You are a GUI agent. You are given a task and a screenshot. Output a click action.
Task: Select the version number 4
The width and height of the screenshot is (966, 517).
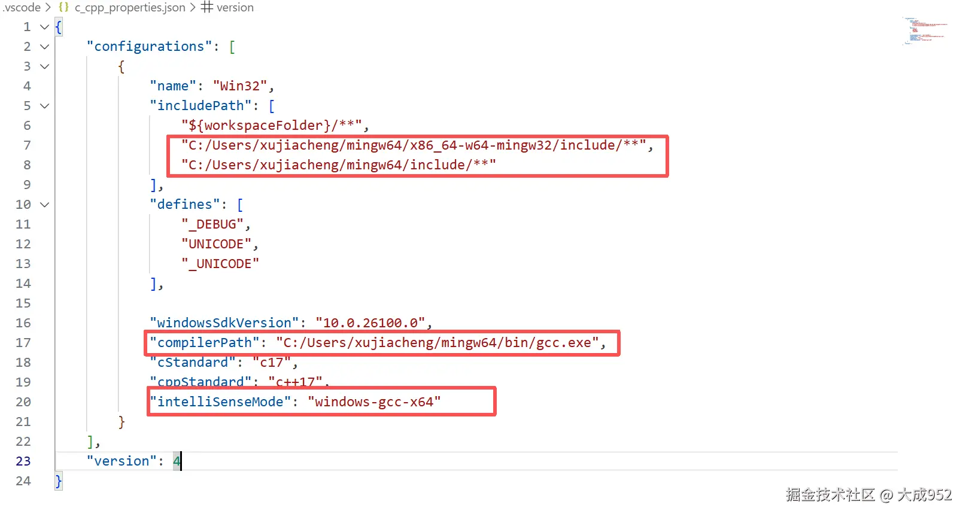[x=177, y=461]
